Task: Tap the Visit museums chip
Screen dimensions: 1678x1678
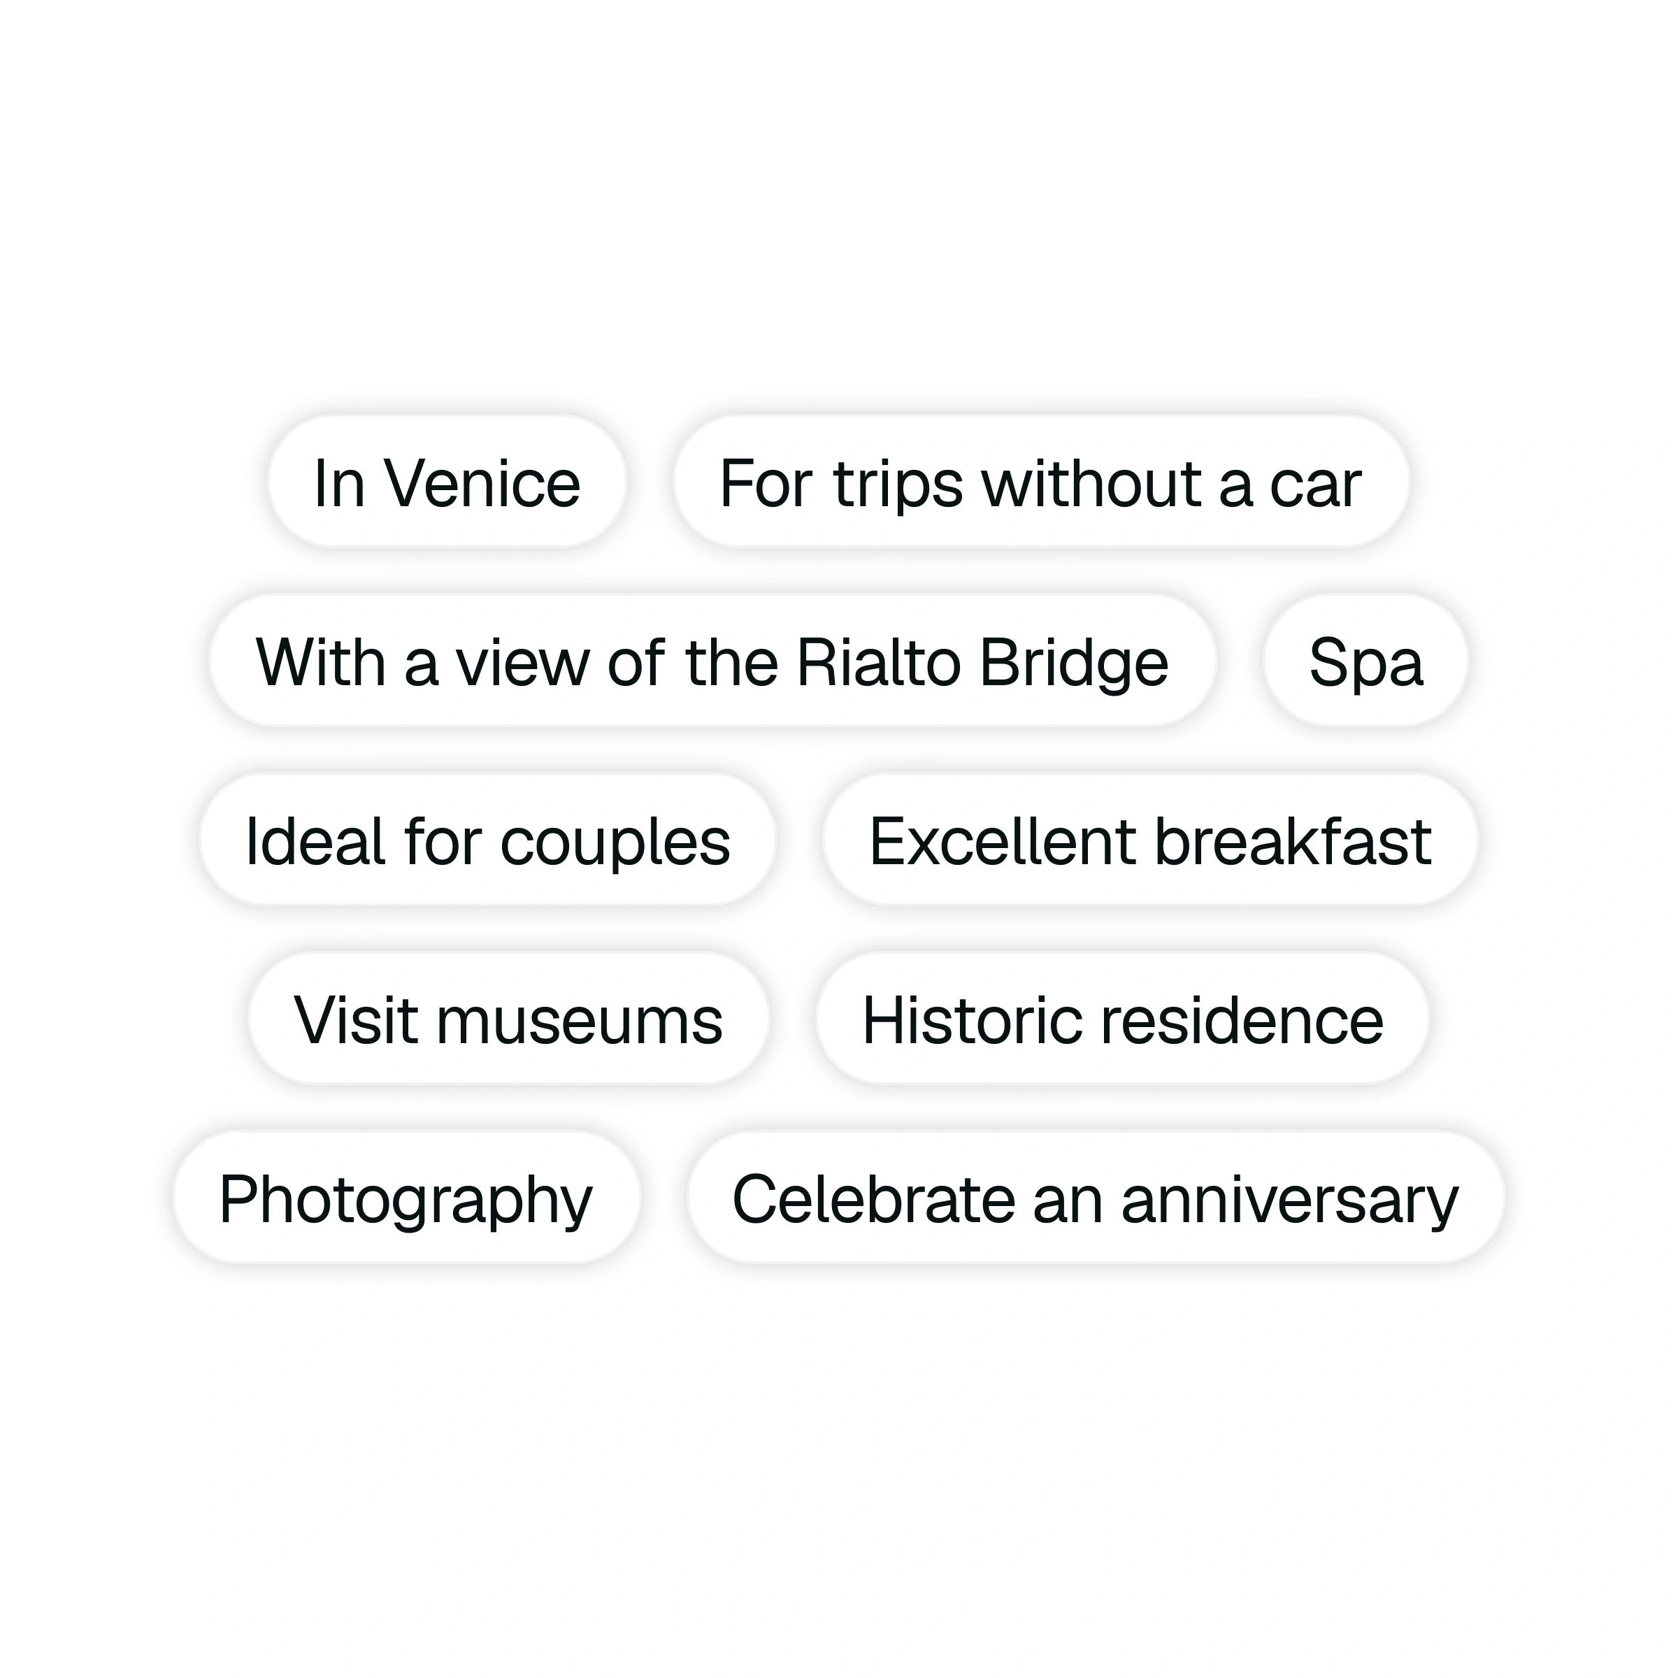Action: [x=508, y=1019]
